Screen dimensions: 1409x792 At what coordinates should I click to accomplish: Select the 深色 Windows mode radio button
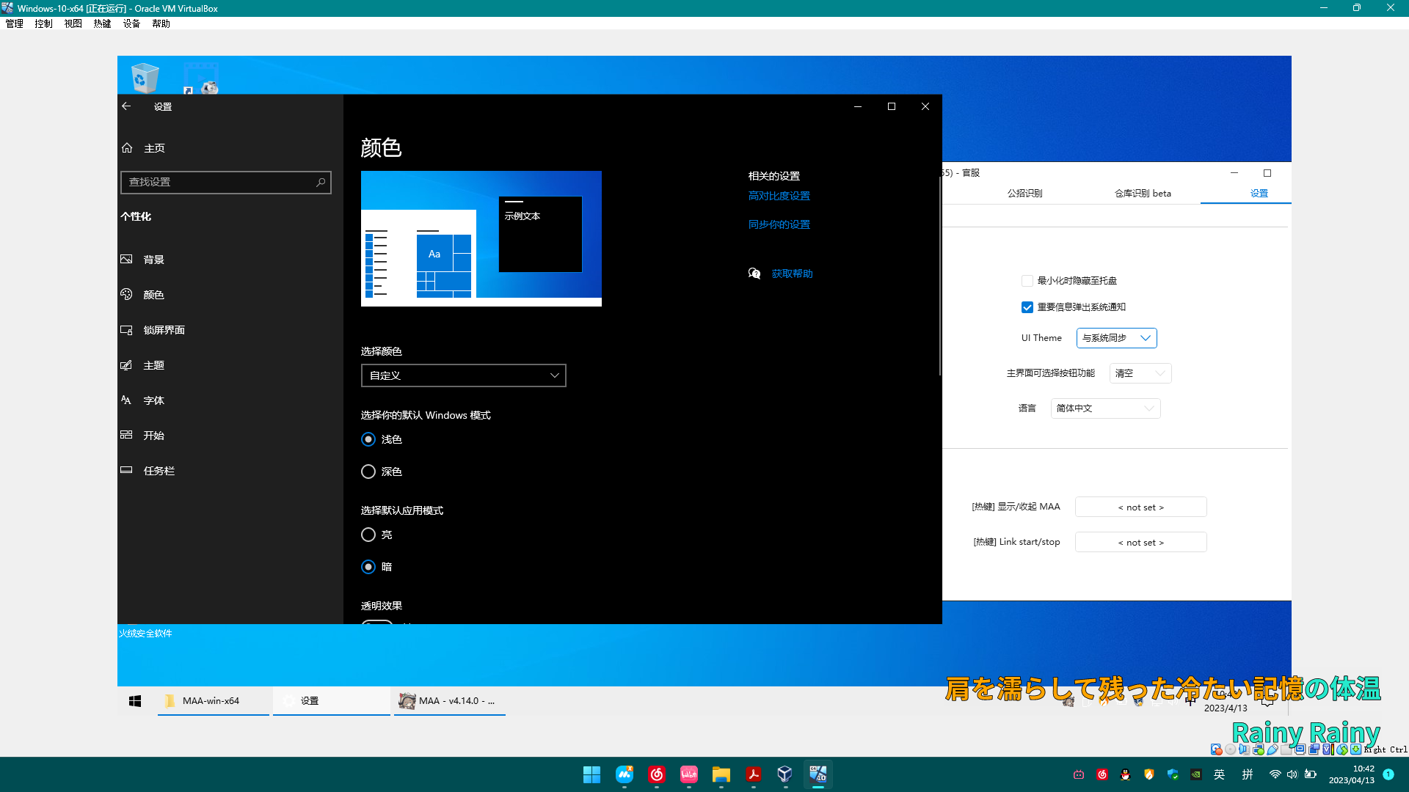(x=368, y=472)
